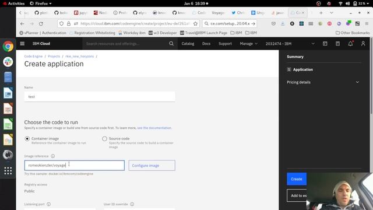The height and width of the screenshot is (210, 373).
Task: Click the IBM Cloud logo link
Action: pyautogui.click(x=41, y=44)
